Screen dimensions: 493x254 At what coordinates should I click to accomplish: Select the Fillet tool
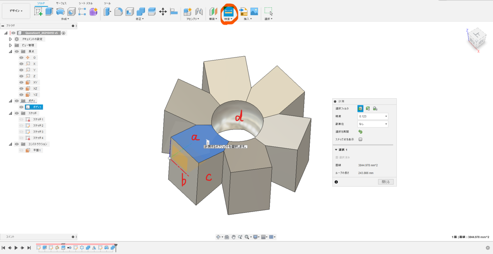(x=118, y=12)
